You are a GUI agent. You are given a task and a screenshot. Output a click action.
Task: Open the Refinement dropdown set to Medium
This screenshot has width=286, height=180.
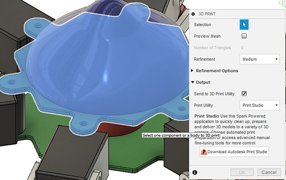click(259, 59)
